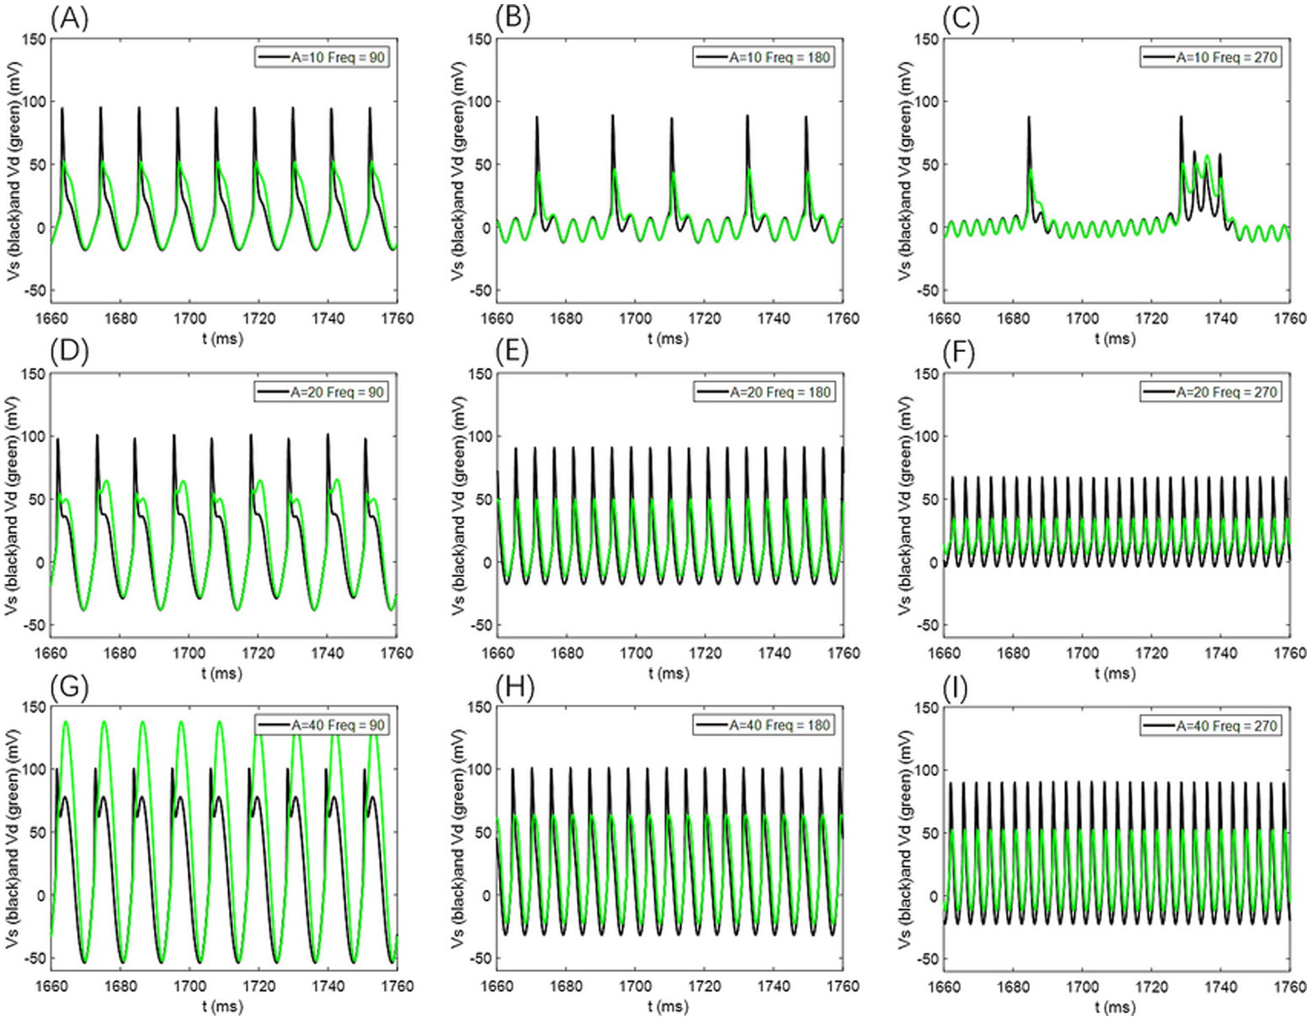The height and width of the screenshot is (1020, 1311).
Task: Click the panel label (G)
Action: point(70,687)
